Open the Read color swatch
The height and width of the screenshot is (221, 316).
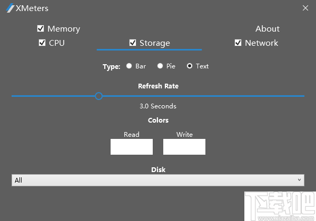[x=132, y=147]
